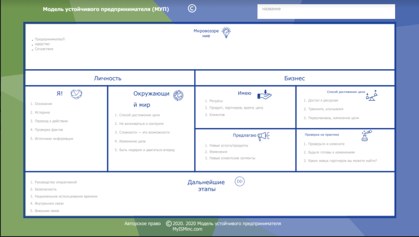Image resolution: width=419 pixels, height=237 pixels.
Task: Select item Тренинги, улучшения
Action: (325, 109)
